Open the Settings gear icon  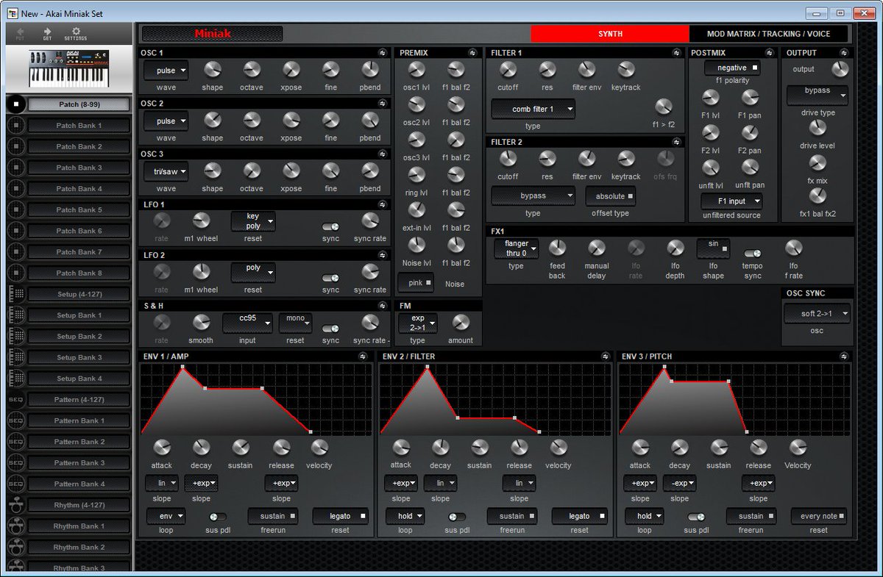click(75, 32)
